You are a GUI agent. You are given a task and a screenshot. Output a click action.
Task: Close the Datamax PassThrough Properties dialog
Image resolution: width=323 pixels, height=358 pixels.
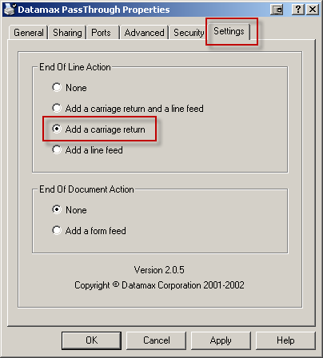[x=313, y=10]
